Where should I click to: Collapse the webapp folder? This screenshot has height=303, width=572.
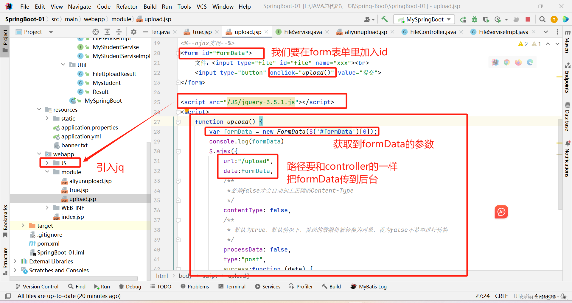tap(39, 154)
